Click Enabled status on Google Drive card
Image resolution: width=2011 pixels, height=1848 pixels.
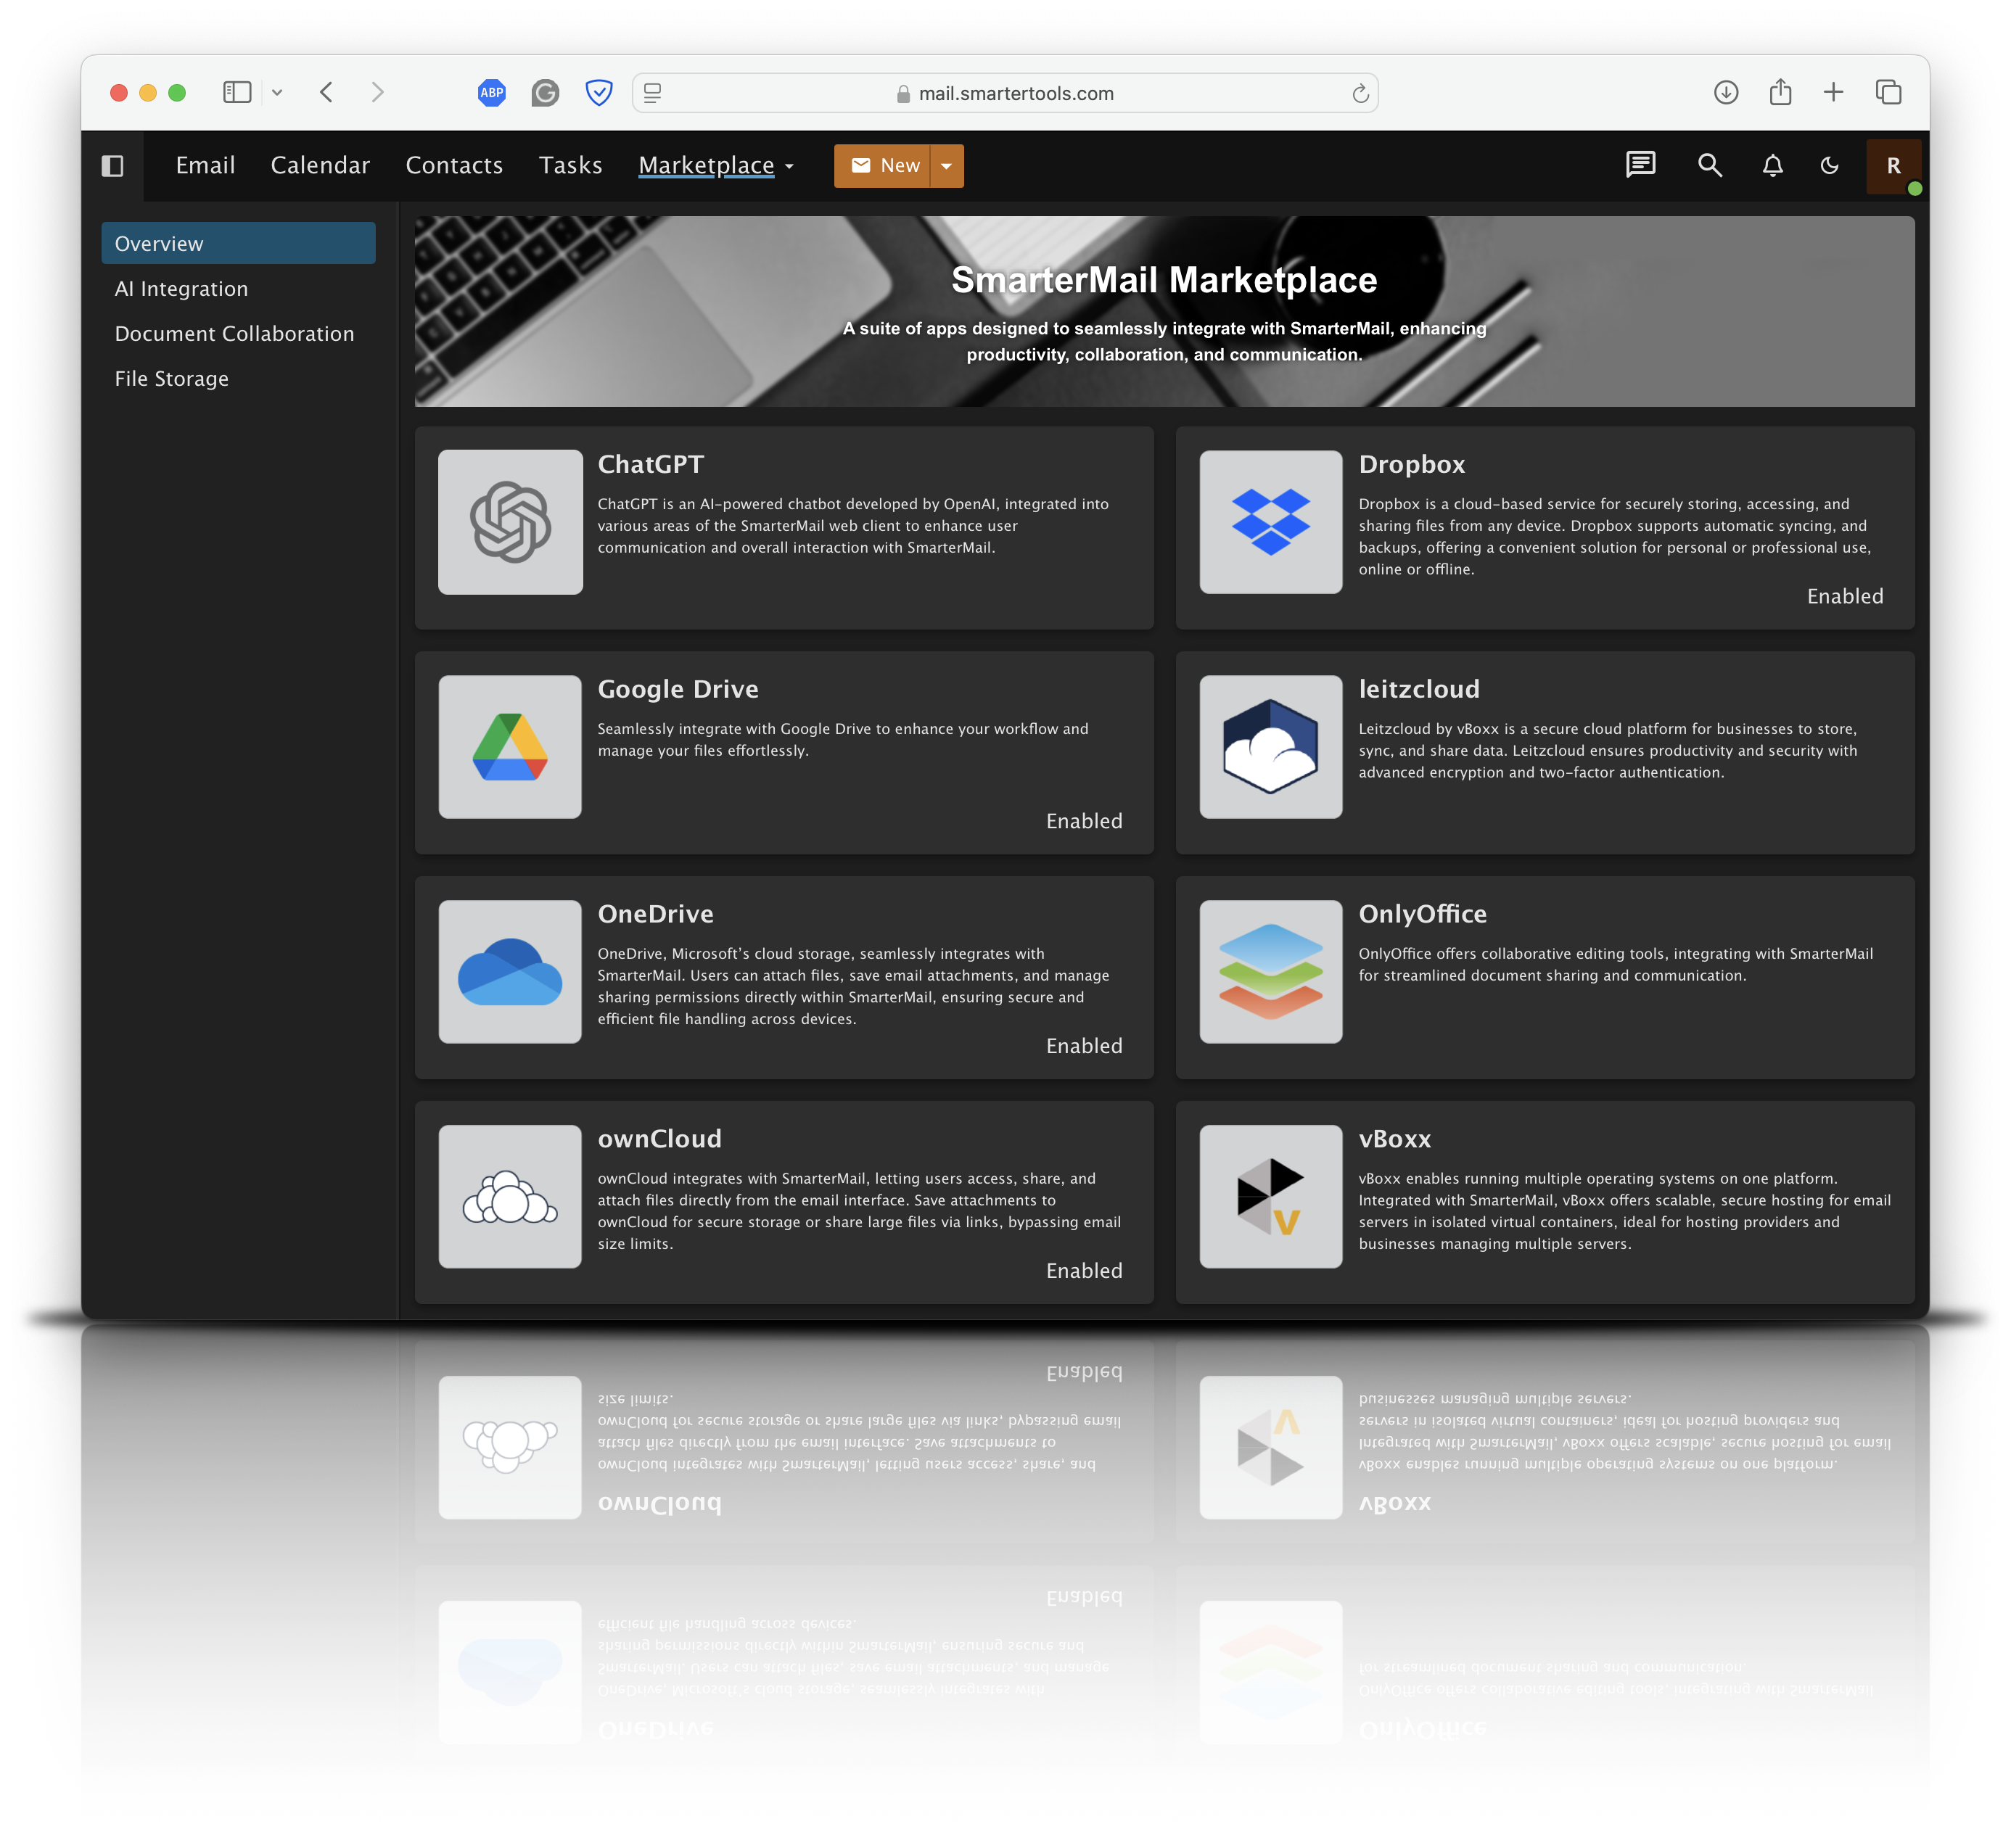click(1084, 822)
